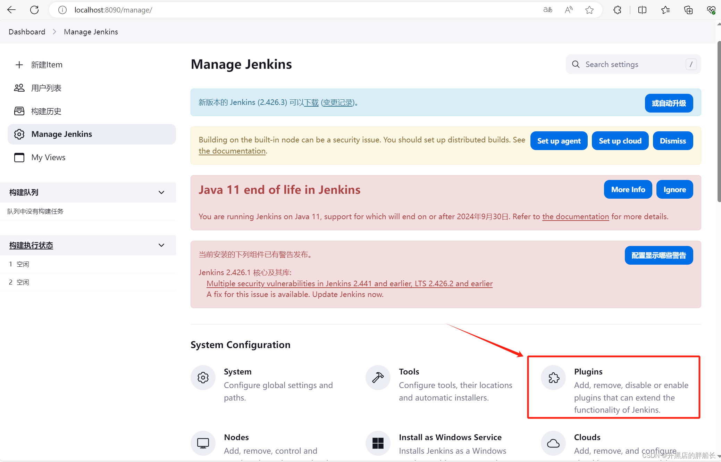This screenshot has height=462, width=721.
Task: Click the 新建Item menu entry
Action: click(46, 65)
